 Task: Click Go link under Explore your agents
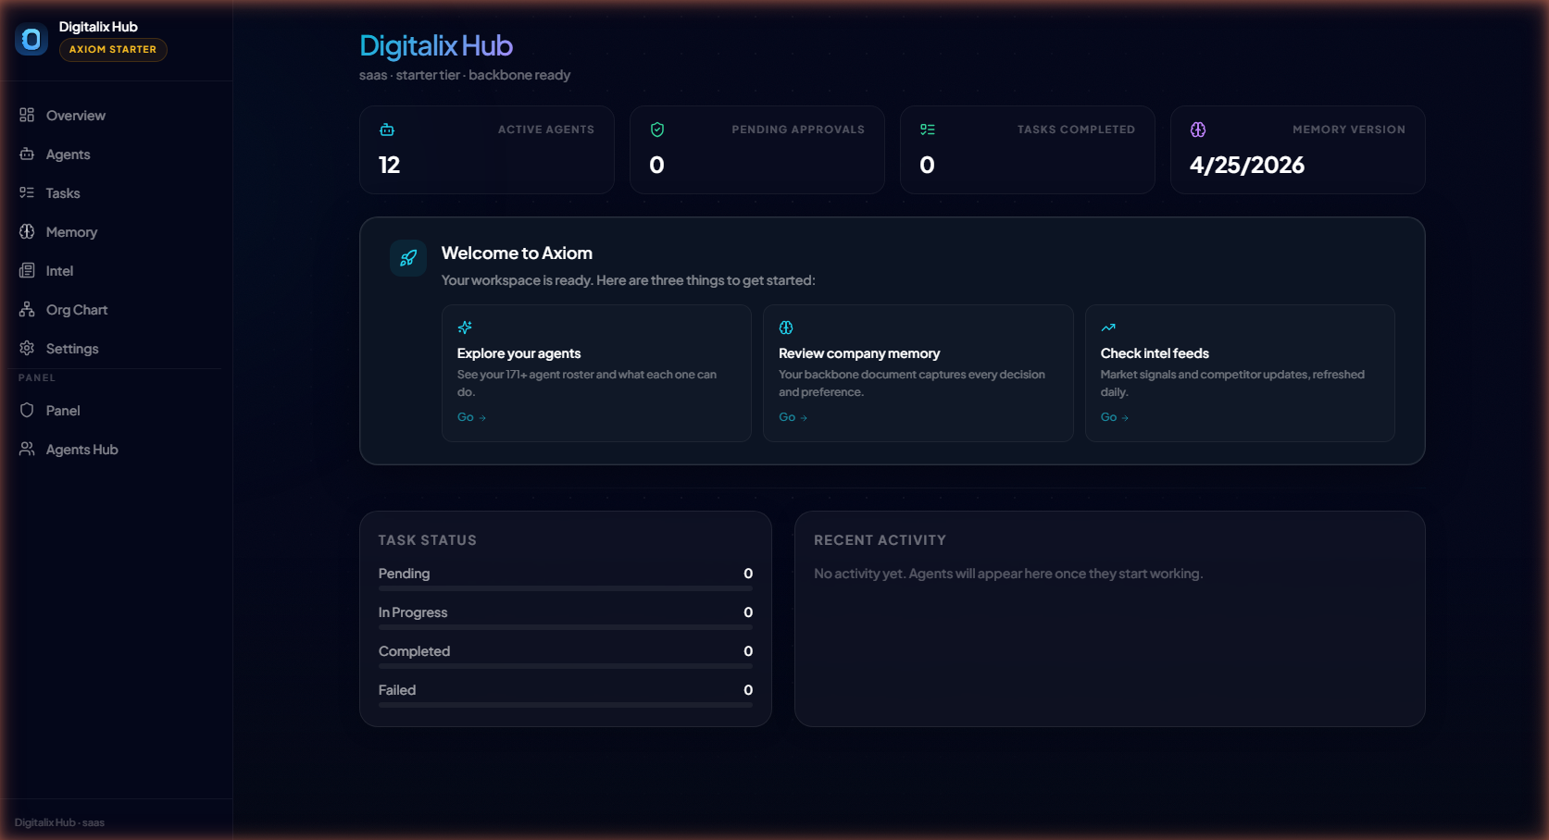471,417
